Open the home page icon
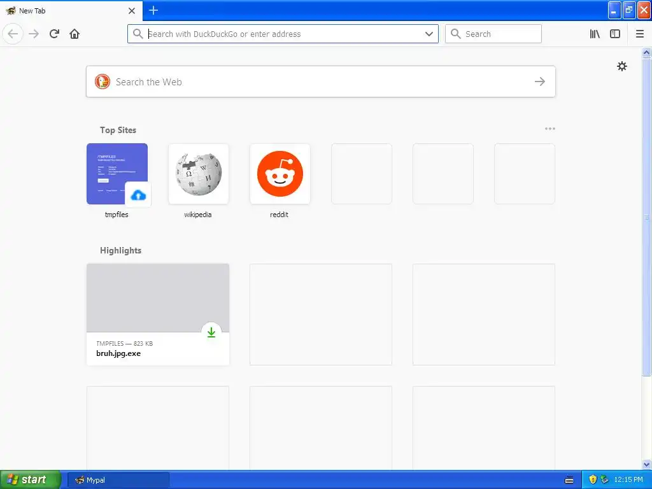This screenshot has width=652, height=489. point(74,34)
